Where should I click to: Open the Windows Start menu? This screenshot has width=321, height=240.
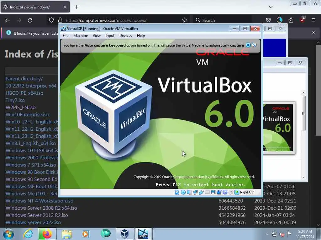pos(8,234)
